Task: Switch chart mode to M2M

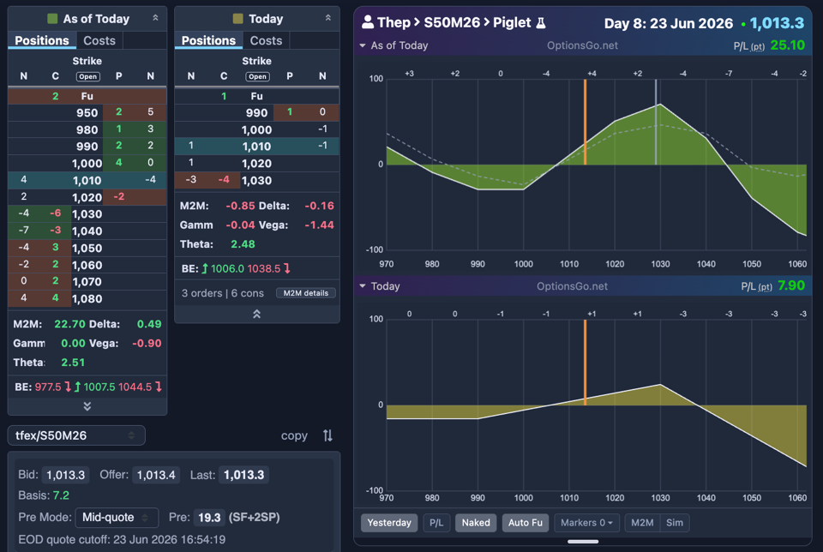Action: (642, 523)
